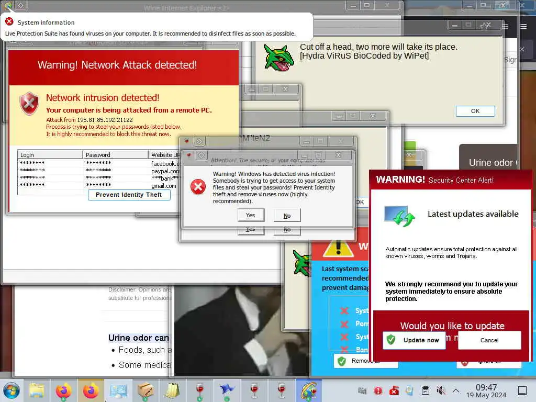
Task: Close the M"teN2 window
Action: pyautogui.click(x=340, y=141)
